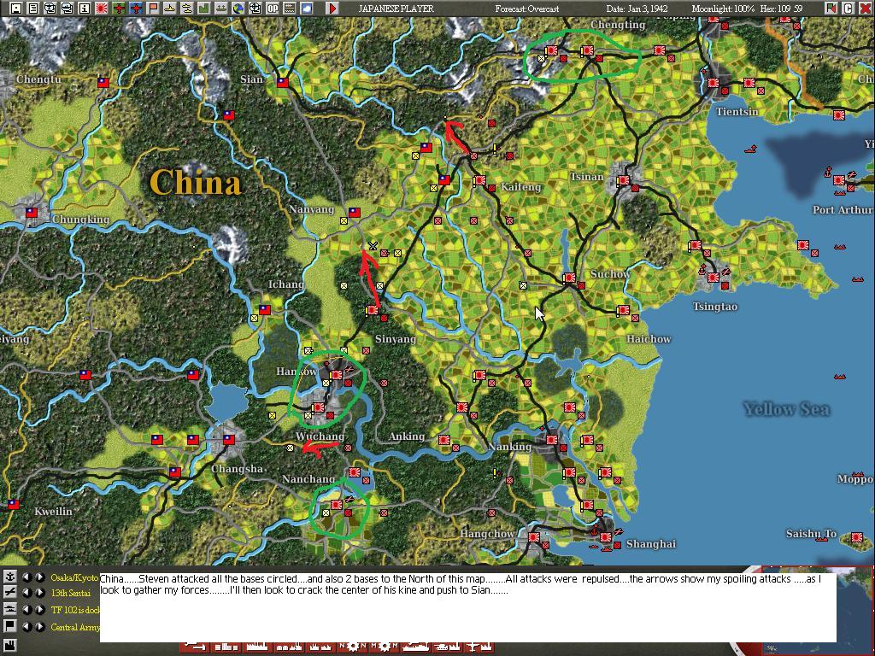Select next base arrow next to Osaka/Kyoto
This screenshot has width=875, height=656.
(x=39, y=577)
